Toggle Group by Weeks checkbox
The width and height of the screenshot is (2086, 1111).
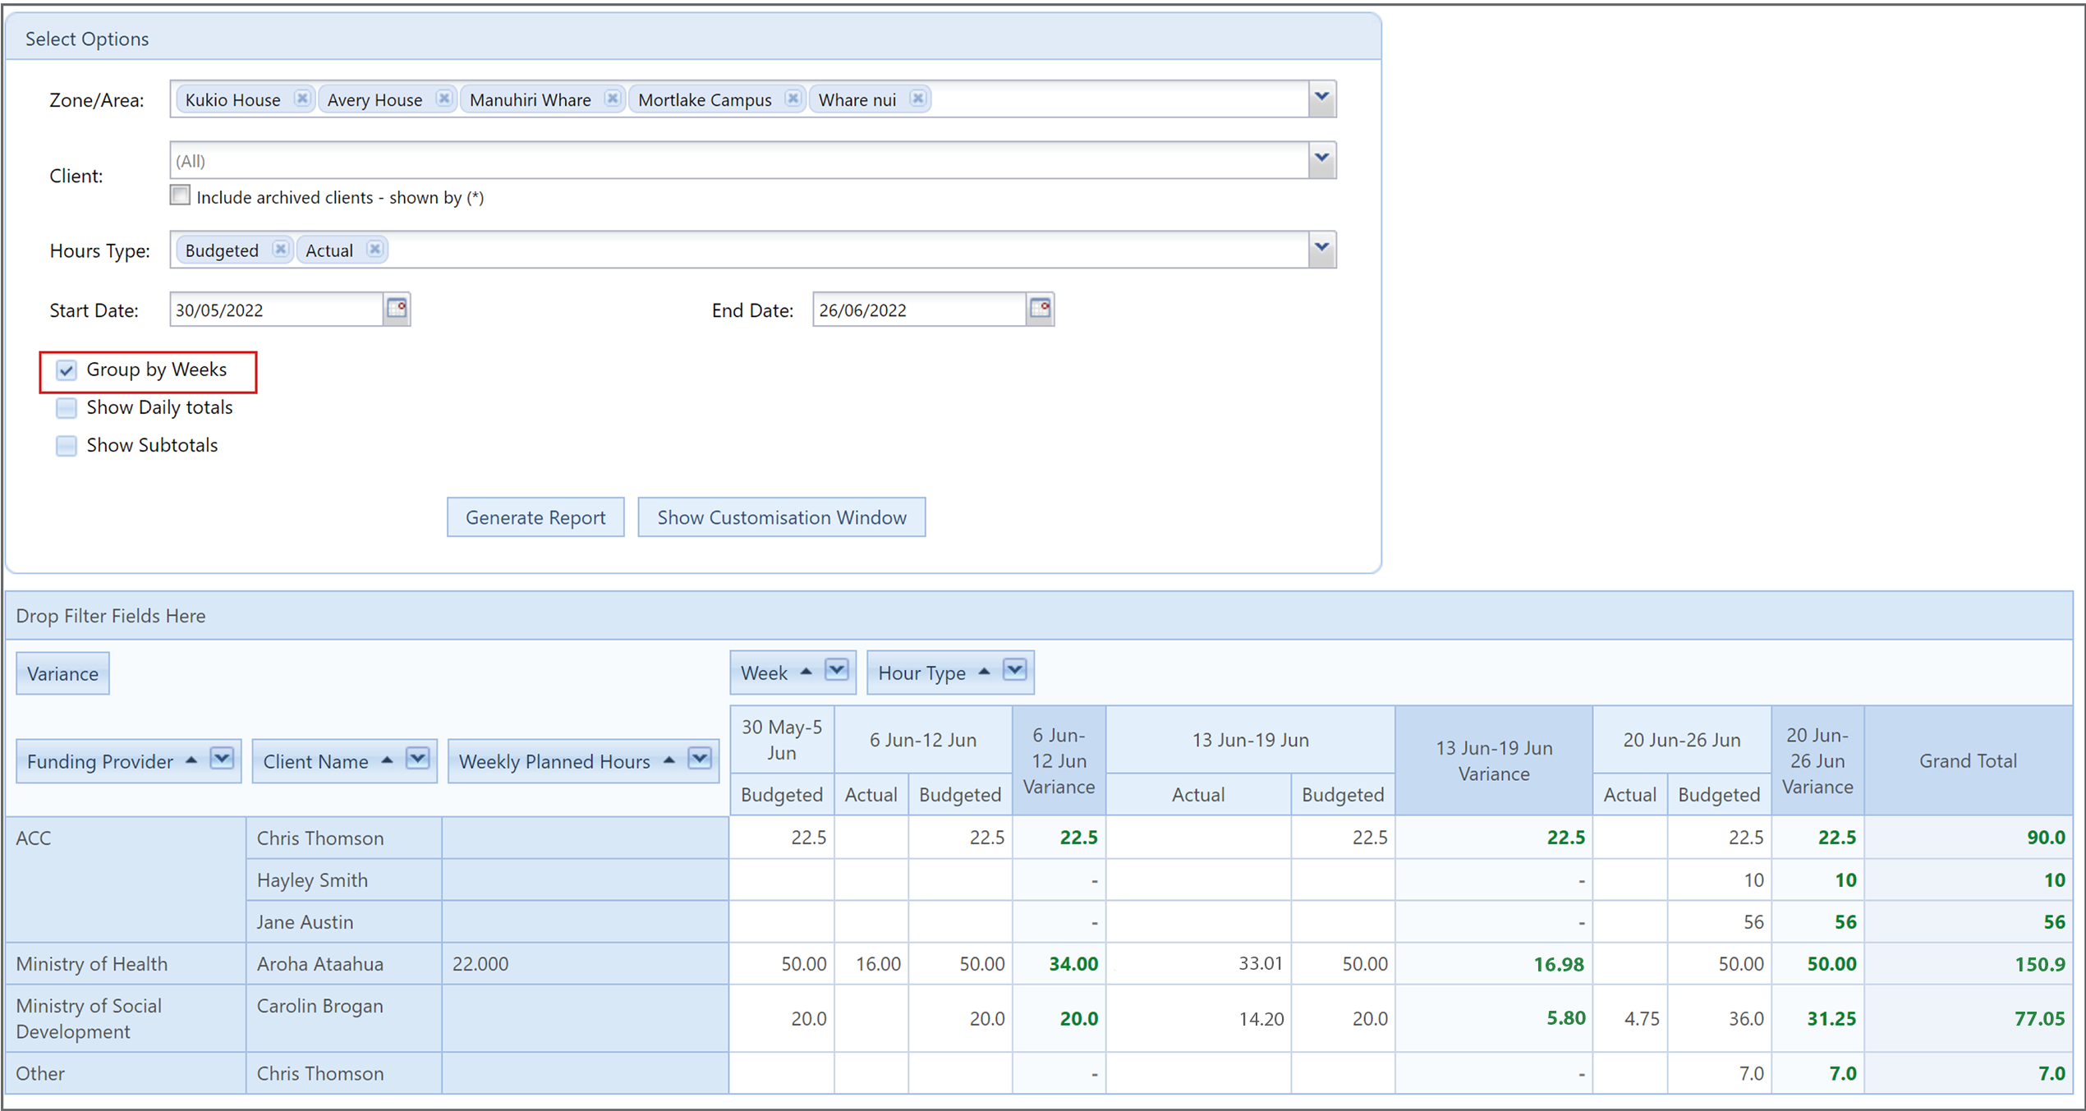click(67, 370)
